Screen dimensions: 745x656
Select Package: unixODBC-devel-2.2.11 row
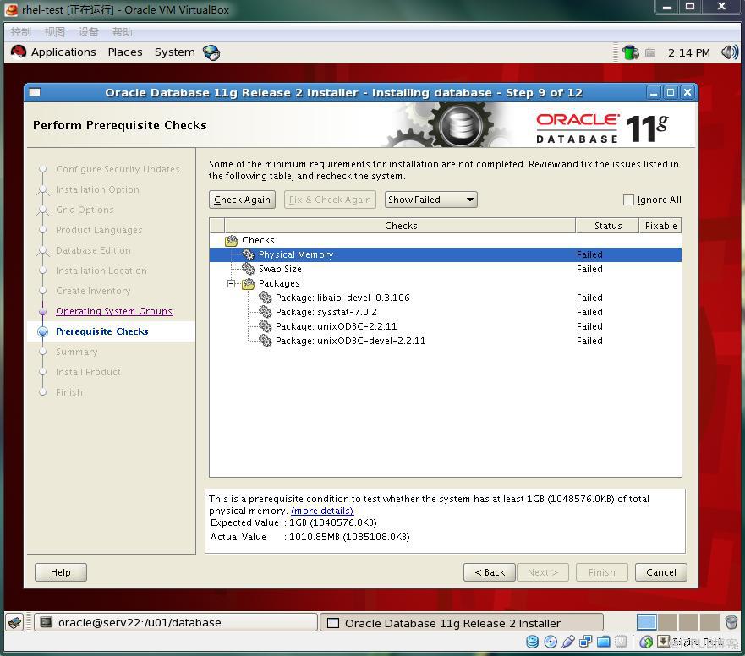446,341
